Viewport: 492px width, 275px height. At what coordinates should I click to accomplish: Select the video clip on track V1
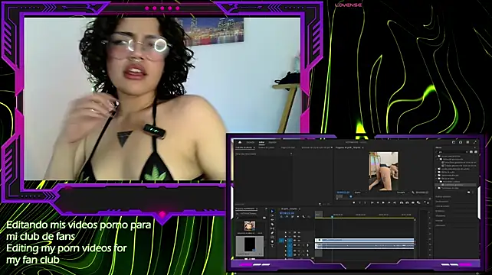(x=365, y=240)
